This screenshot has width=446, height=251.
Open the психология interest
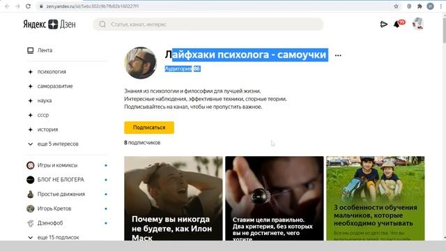click(52, 72)
